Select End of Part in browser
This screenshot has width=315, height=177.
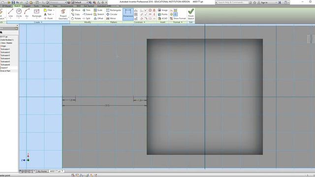5,71
